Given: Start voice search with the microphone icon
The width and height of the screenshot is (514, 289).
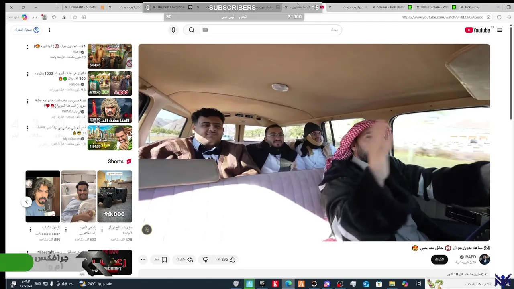Looking at the screenshot, I should [173, 30].
